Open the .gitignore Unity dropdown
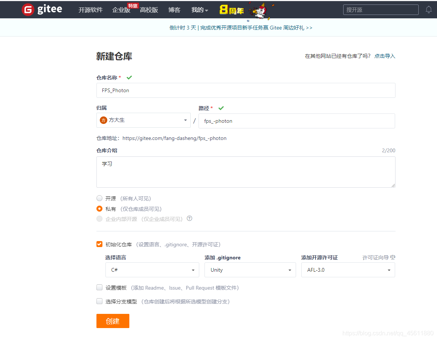 (x=250, y=270)
